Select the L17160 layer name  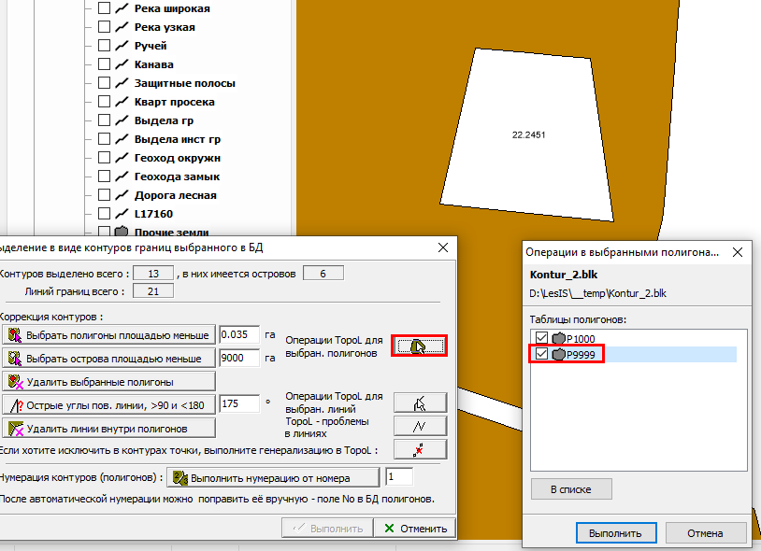pyautogui.click(x=153, y=213)
